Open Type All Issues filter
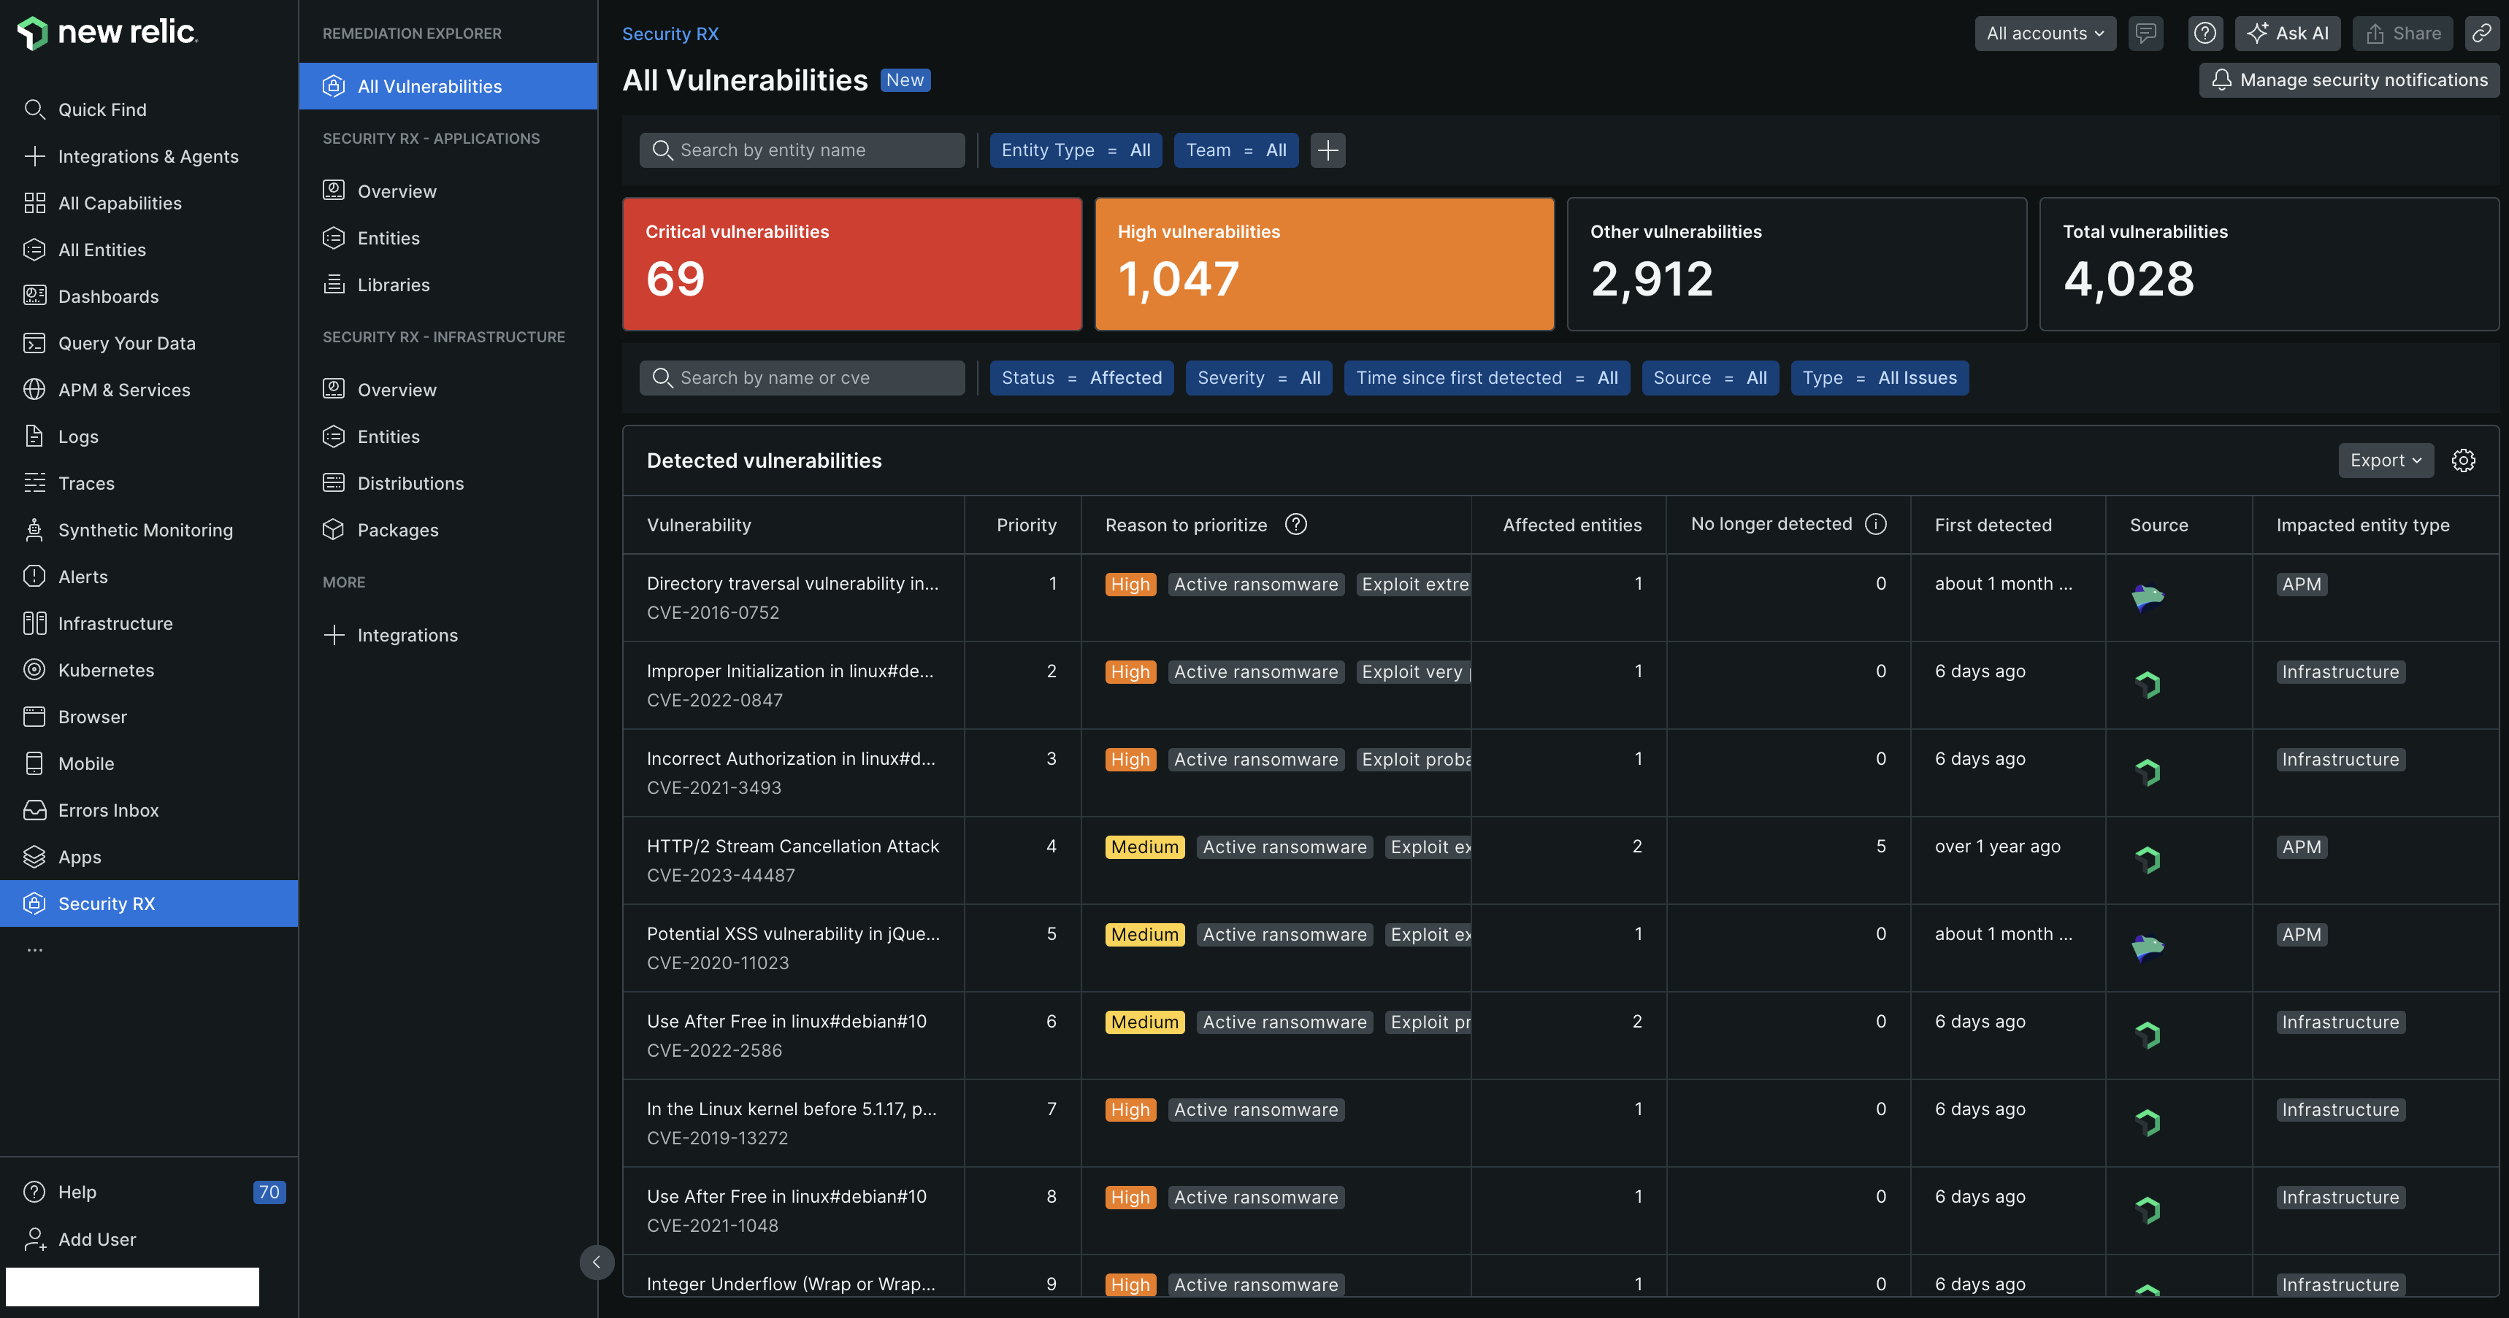The image size is (2509, 1318). coord(1879,378)
